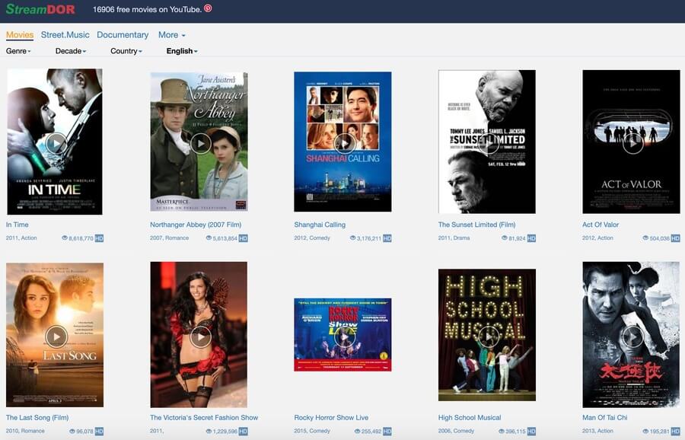The height and width of the screenshot is (440, 685).
Task: Click HD badge for In Time
Action: point(99,238)
